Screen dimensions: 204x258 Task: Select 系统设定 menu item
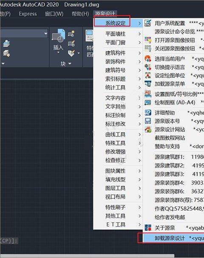click(118, 23)
